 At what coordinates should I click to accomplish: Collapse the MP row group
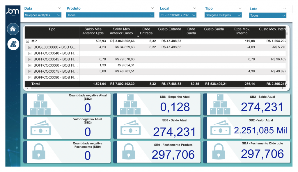(x=27, y=41)
